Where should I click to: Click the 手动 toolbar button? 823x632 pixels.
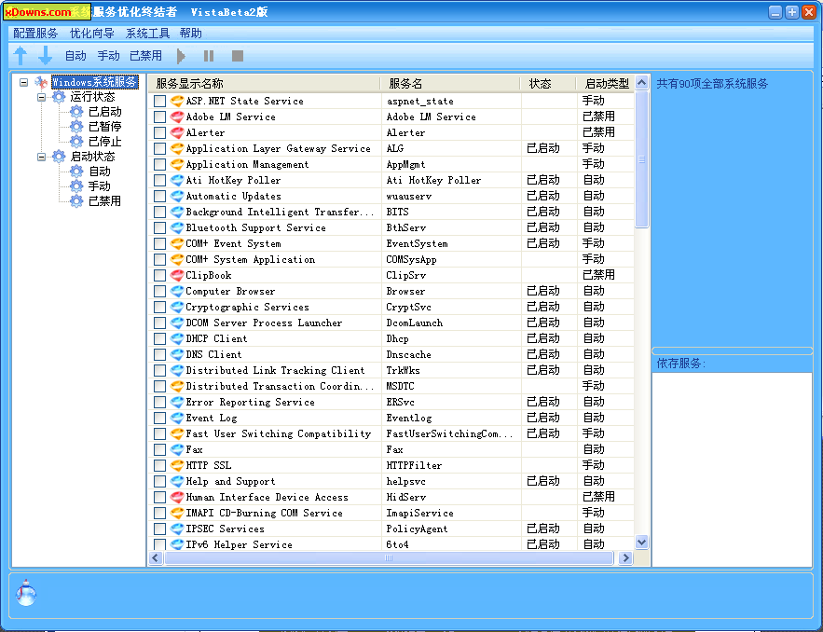(109, 56)
